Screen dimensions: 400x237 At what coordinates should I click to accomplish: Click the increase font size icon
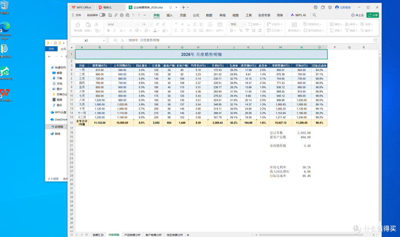(x=157, y=24)
